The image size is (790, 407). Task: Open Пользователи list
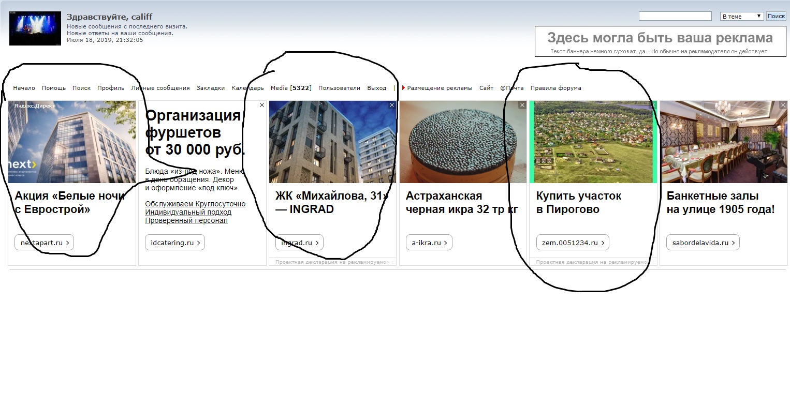[x=339, y=88]
